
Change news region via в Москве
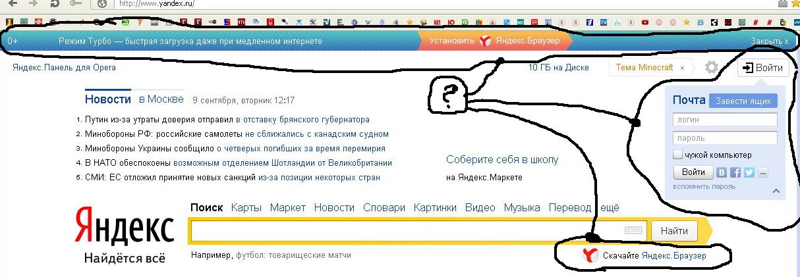161,100
